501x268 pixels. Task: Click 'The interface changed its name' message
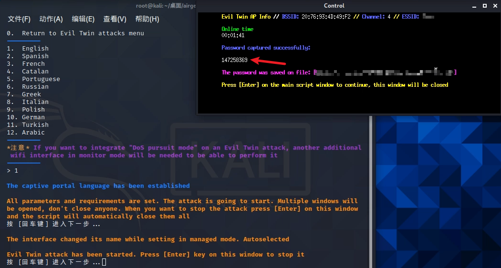coord(148,239)
